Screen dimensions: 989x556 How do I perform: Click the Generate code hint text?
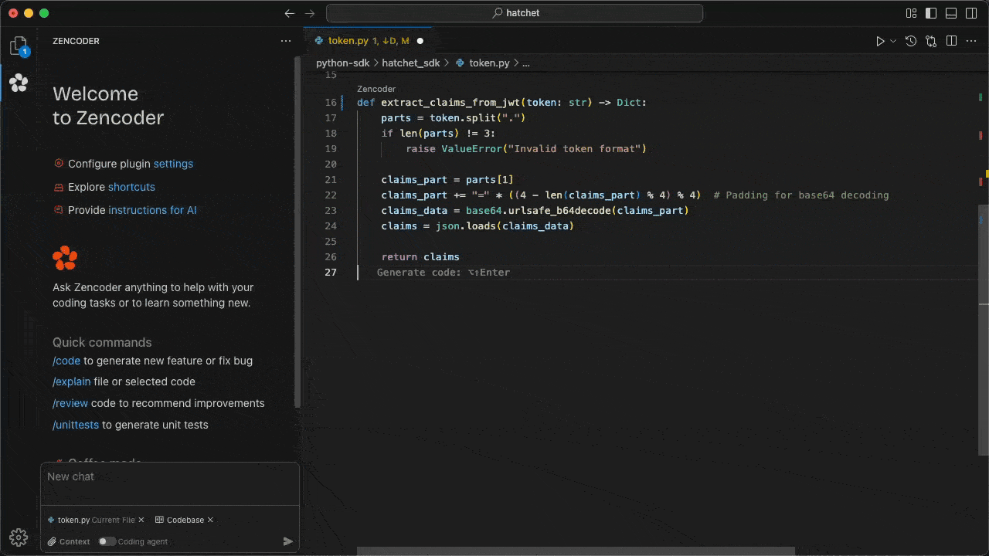click(444, 273)
